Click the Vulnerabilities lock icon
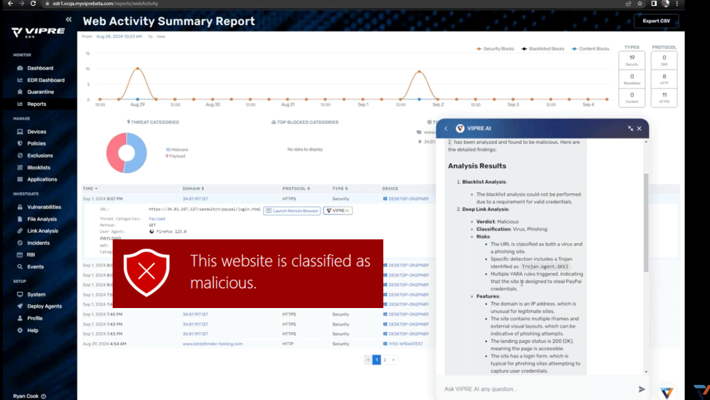 pos(20,207)
